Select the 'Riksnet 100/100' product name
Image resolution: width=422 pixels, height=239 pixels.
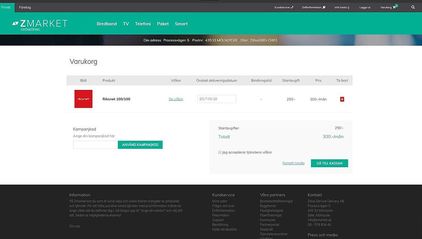tap(116, 99)
